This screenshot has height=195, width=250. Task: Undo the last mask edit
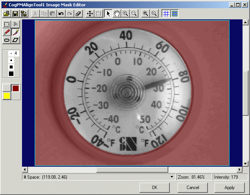[61, 13]
